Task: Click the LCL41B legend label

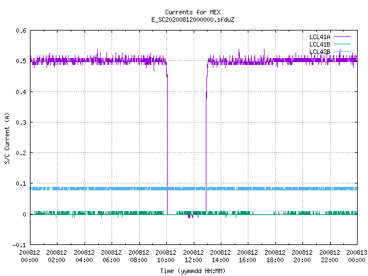Action: (320, 44)
